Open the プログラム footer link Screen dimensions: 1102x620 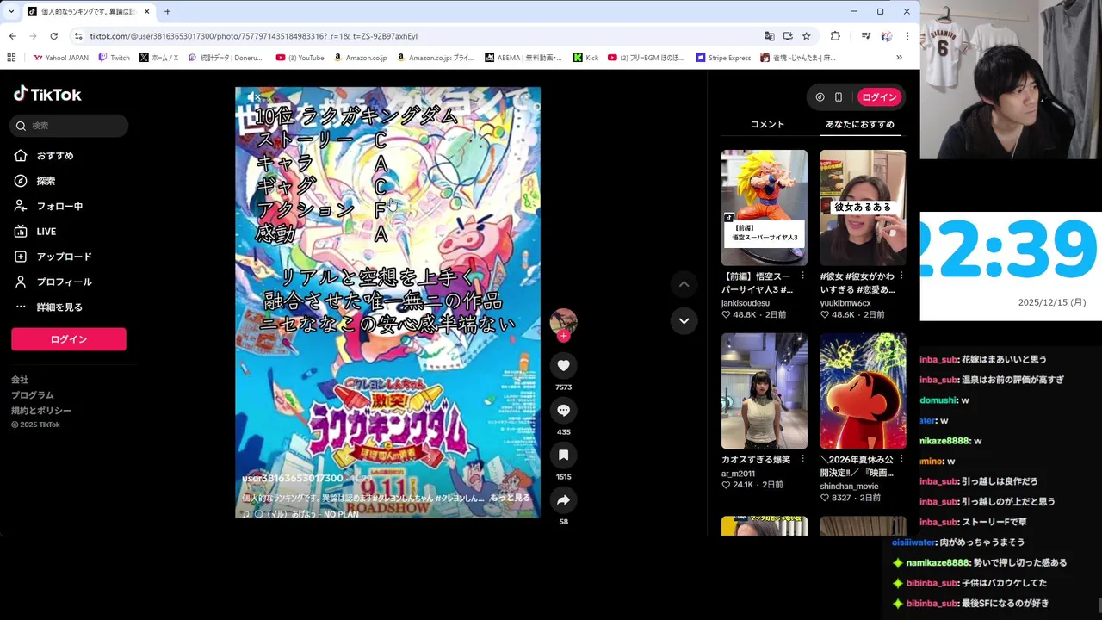[x=33, y=395]
